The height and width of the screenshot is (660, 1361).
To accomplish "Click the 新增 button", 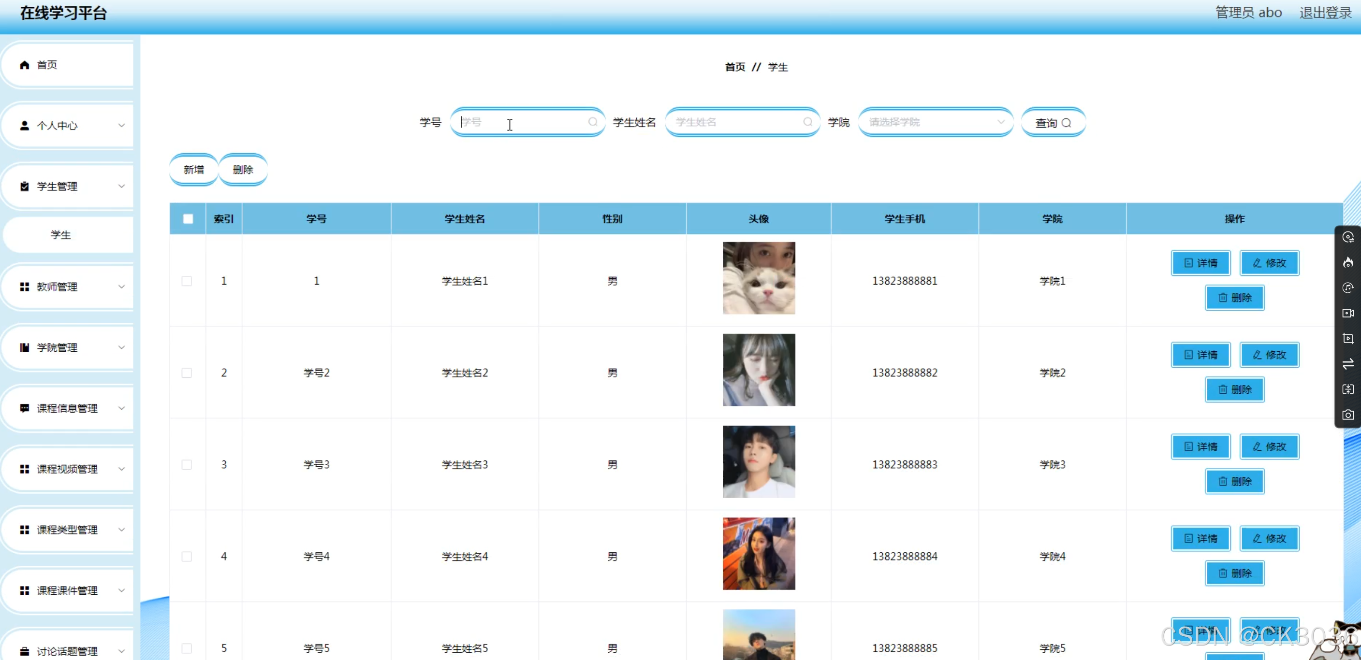I will 193,170.
